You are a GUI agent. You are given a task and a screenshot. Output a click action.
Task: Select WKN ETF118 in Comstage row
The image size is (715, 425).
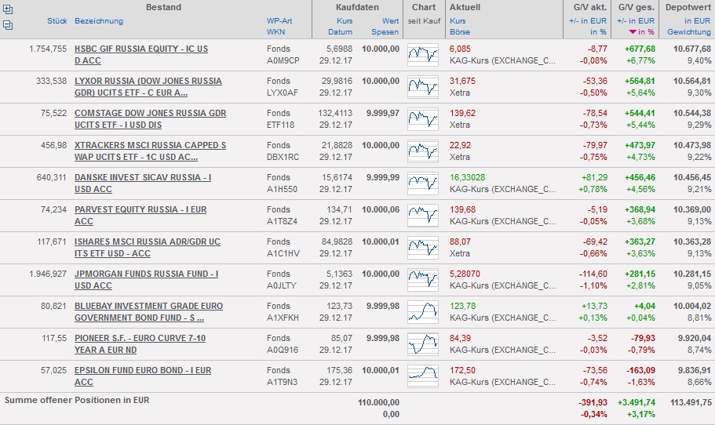point(280,125)
